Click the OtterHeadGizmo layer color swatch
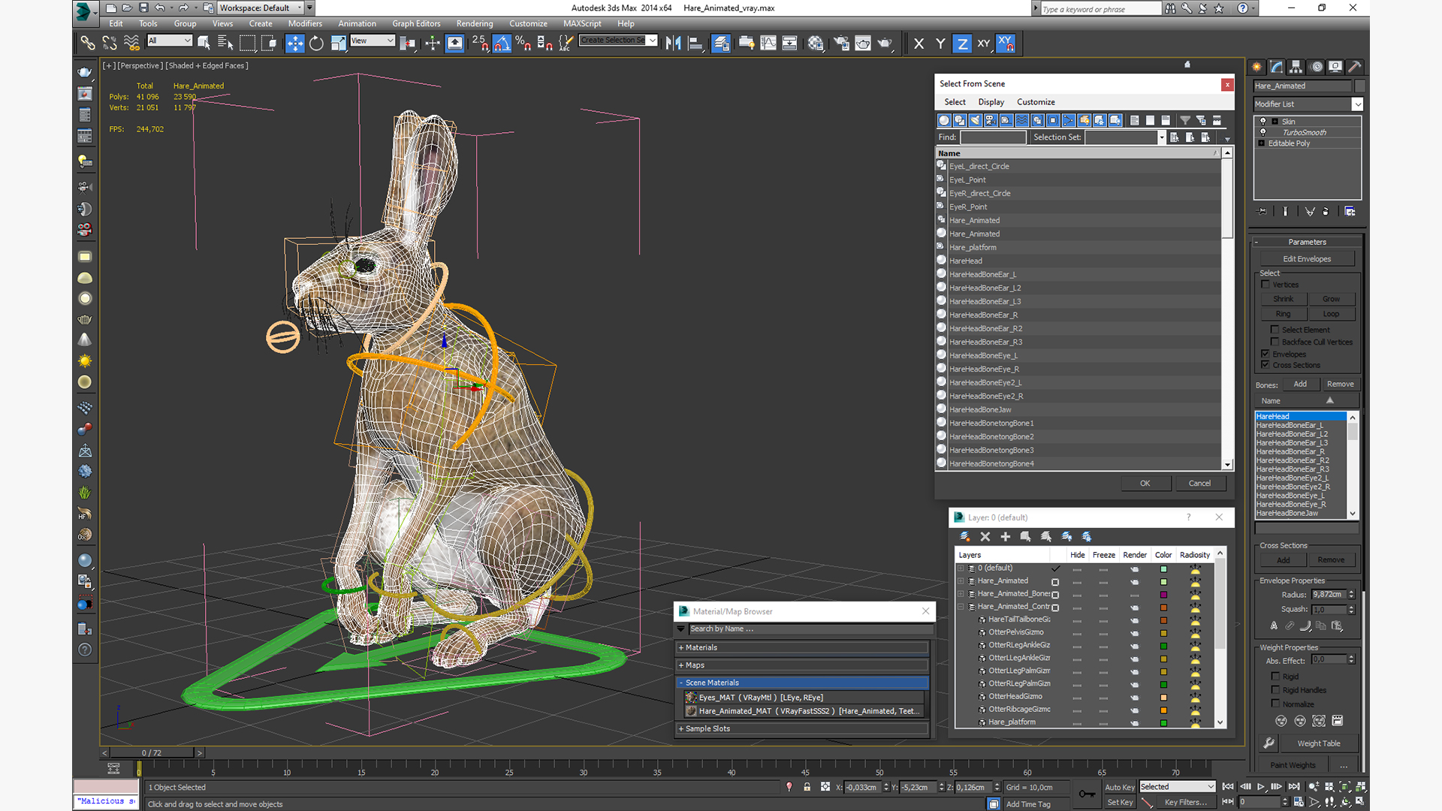The width and height of the screenshot is (1442, 811). pos(1163,698)
